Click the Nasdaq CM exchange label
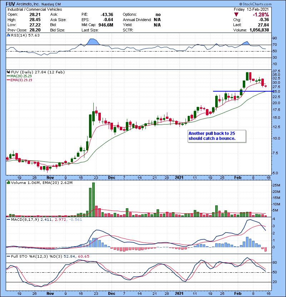Screen dimensions: 286x297 (x=51, y=4)
